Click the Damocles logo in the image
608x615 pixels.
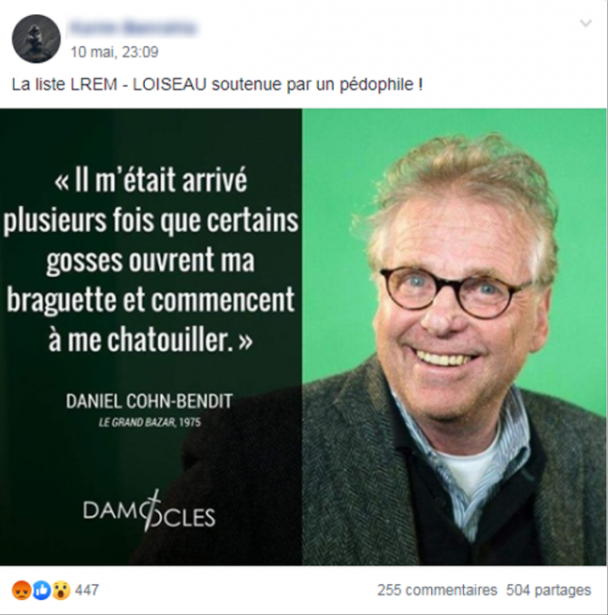pos(149,511)
